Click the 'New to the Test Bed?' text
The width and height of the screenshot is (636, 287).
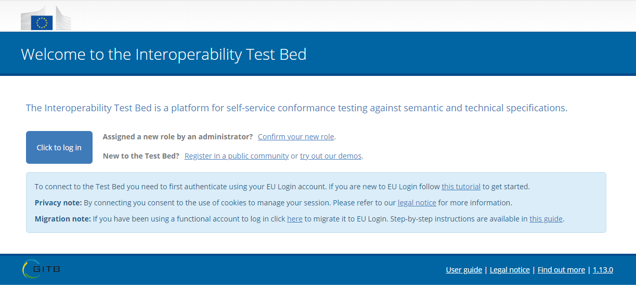[141, 156]
